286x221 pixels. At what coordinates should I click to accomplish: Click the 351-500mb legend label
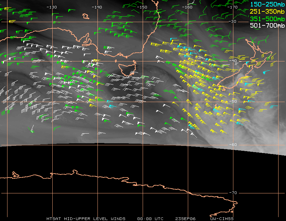coord(267,19)
